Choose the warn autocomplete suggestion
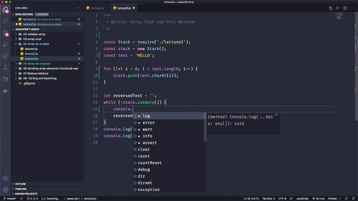The width and height of the screenshot is (358, 201). [169, 129]
